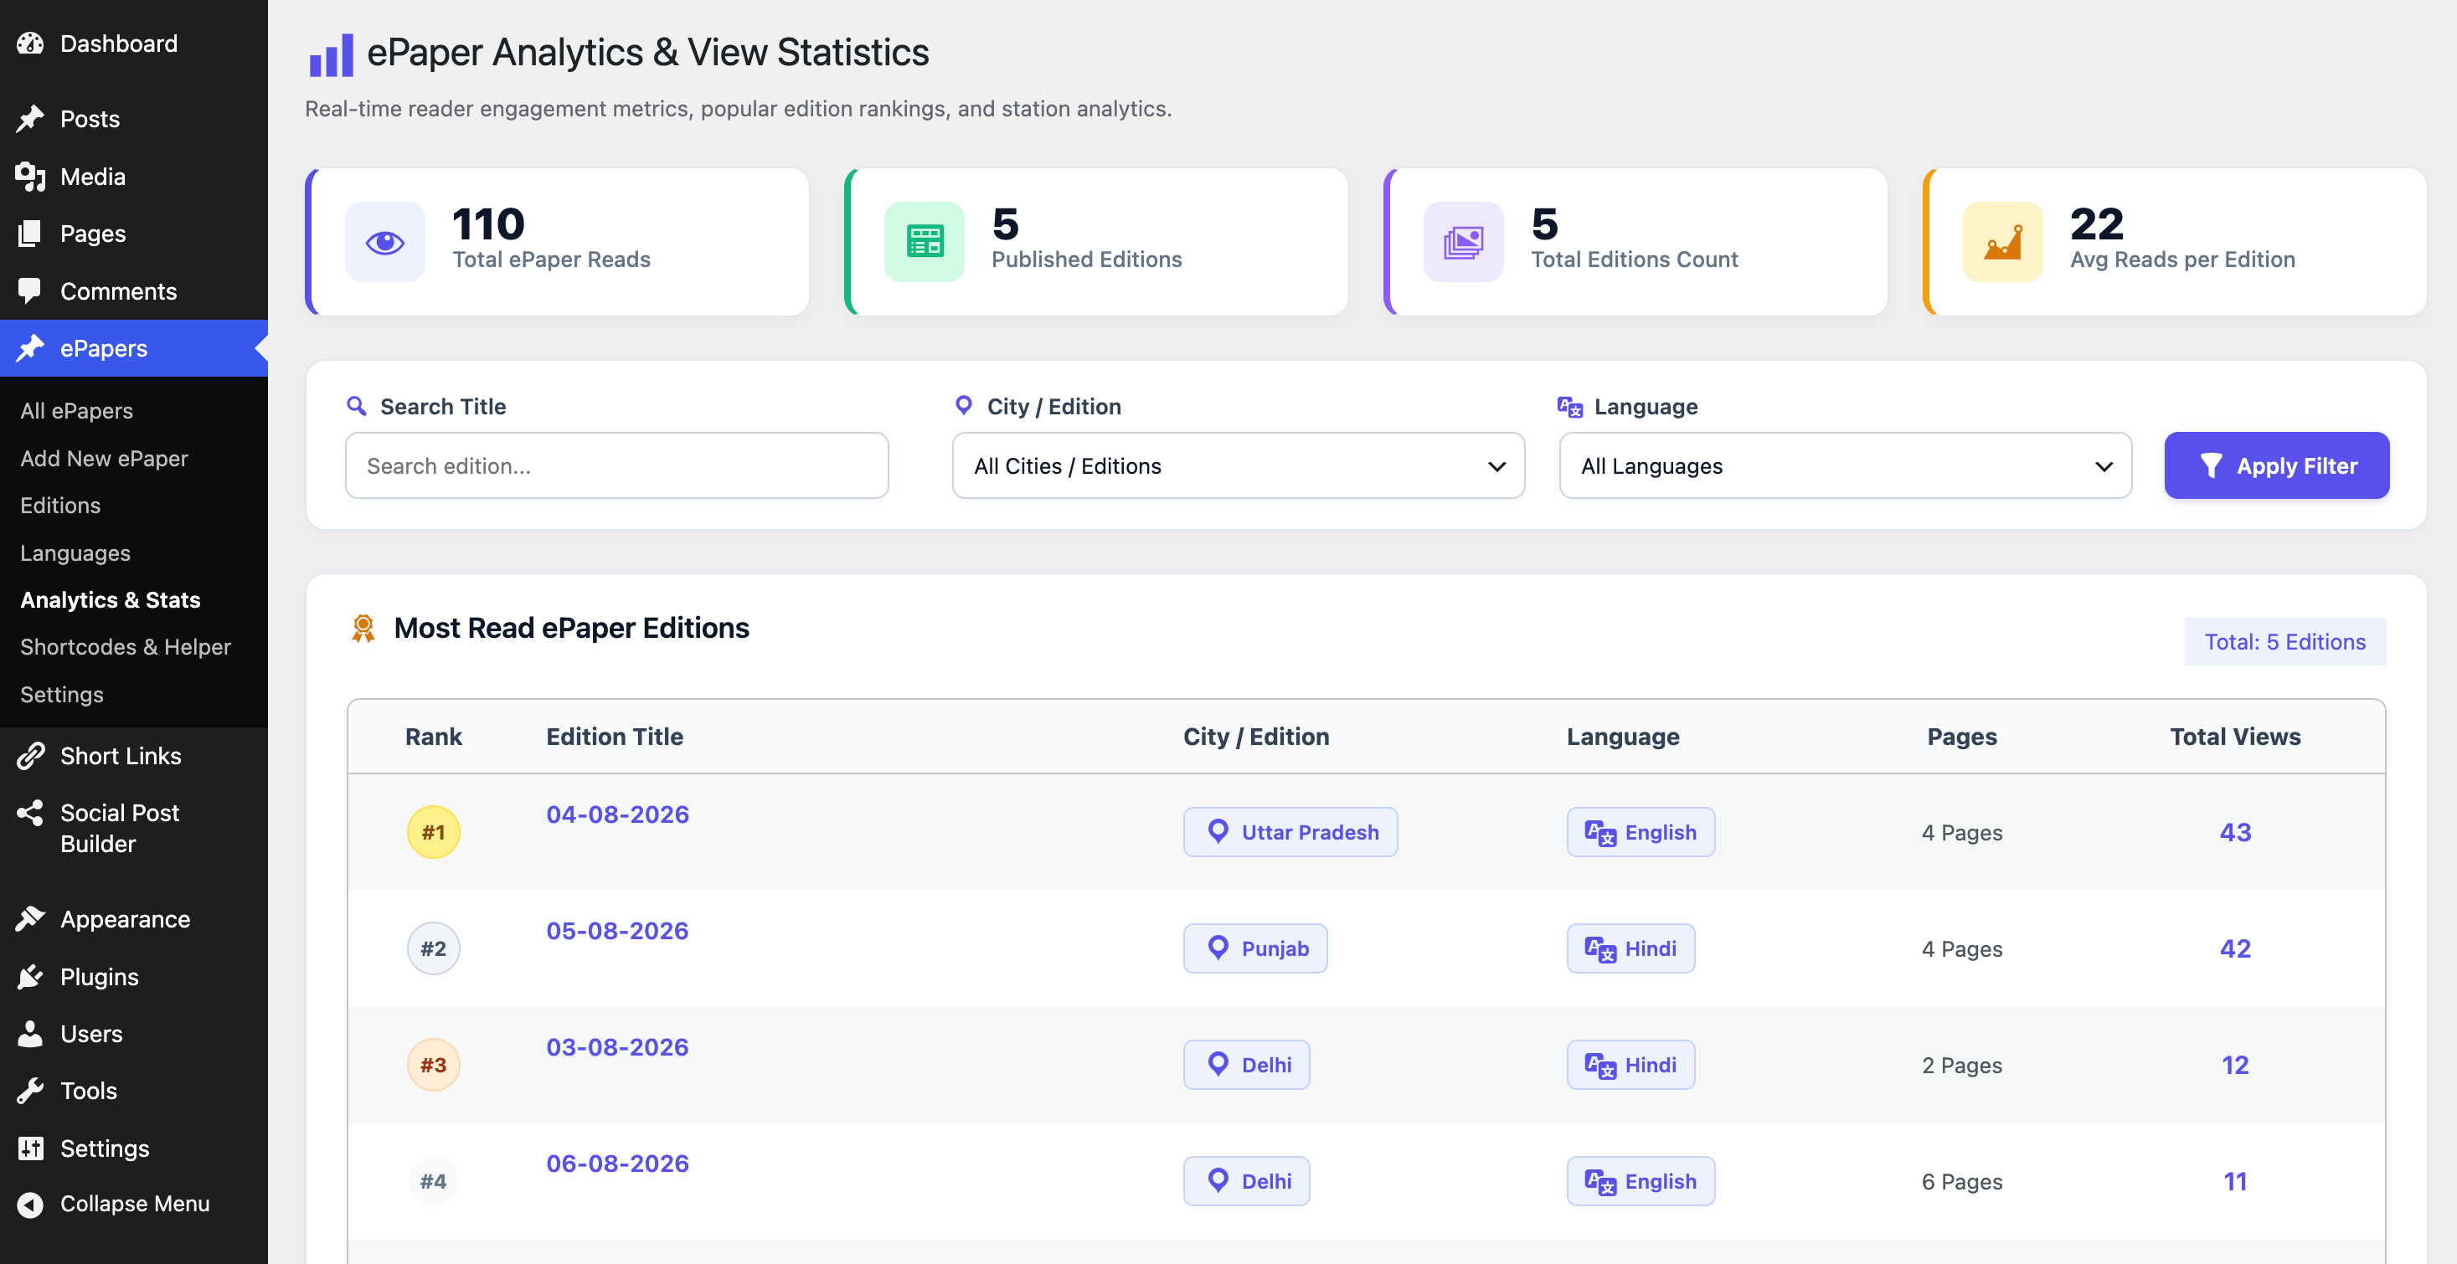Image resolution: width=2457 pixels, height=1264 pixels.
Task: Click the Comments speech bubble icon
Action: point(30,290)
